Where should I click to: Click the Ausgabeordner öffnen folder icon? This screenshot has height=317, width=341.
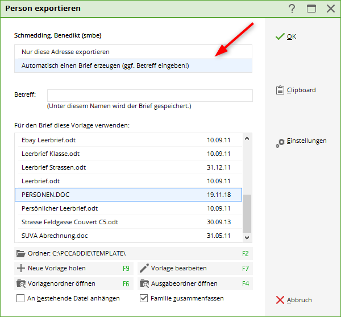pos(144,283)
